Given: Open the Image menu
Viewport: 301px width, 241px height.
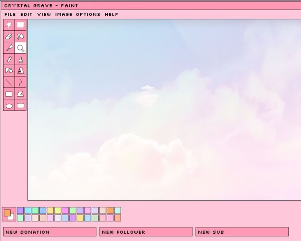Looking at the screenshot, I should (x=63, y=14).
